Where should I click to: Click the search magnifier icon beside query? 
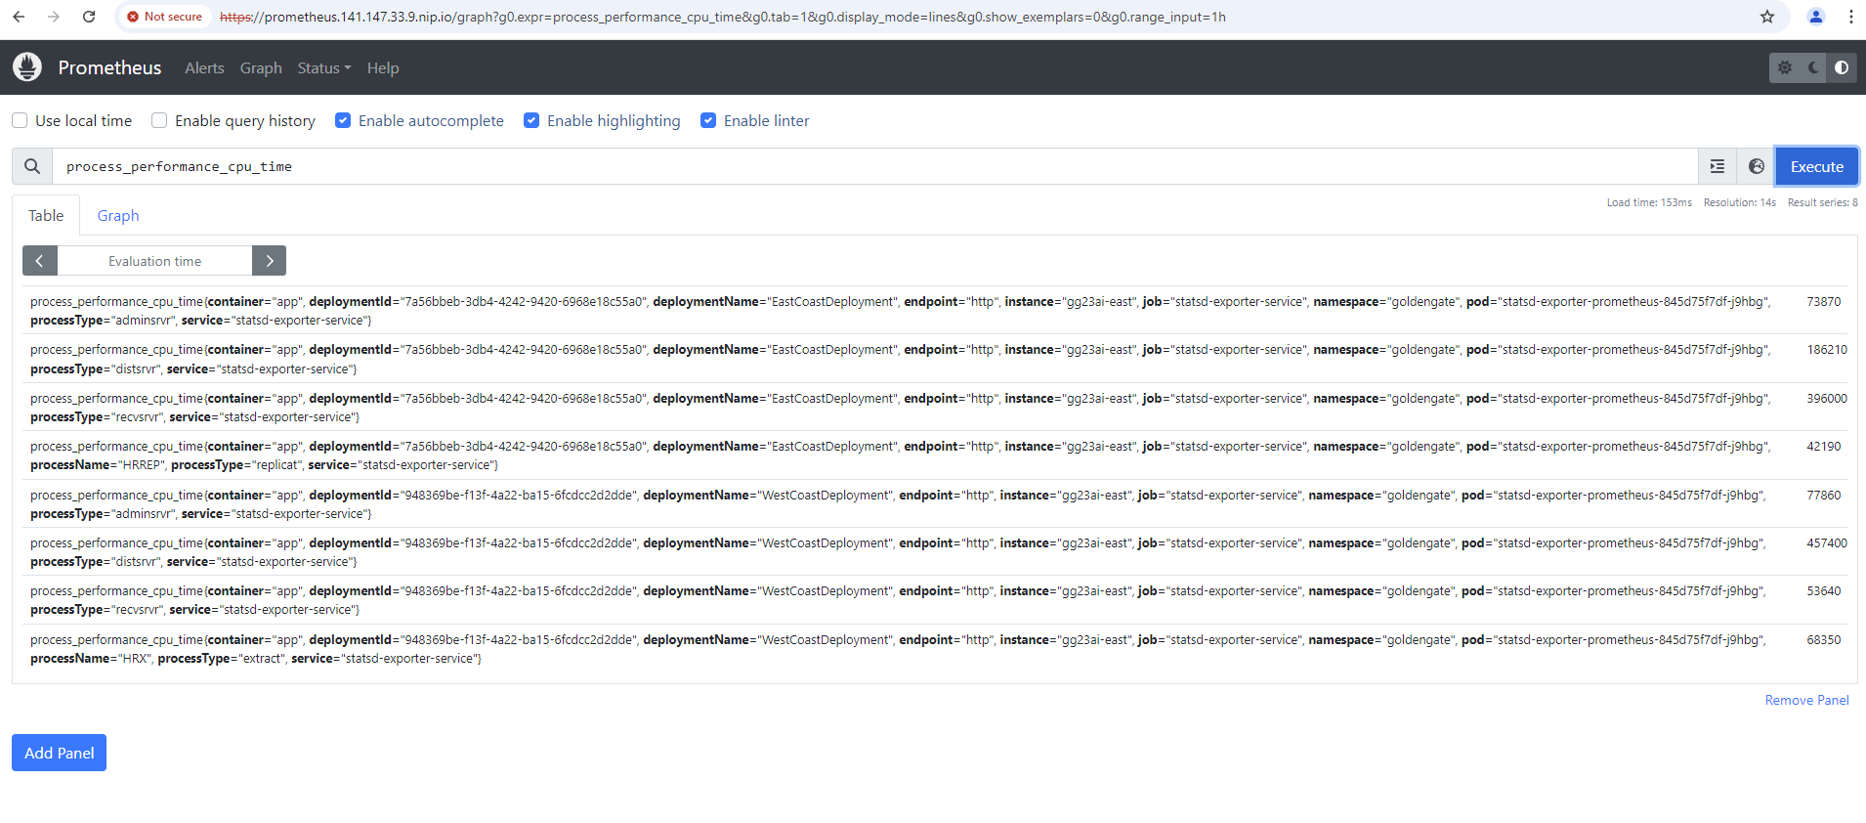(x=32, y=166)
